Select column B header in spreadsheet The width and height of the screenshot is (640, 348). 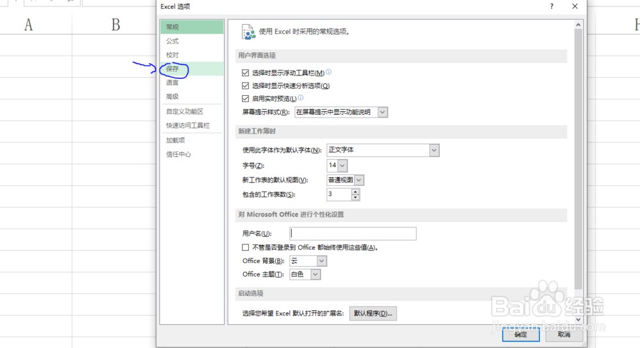pyautogui.click(x=115, y=25)
